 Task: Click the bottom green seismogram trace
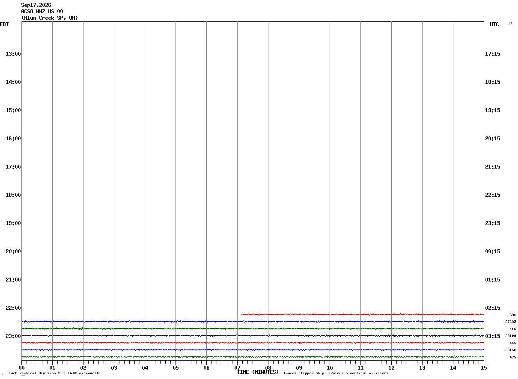click(x=253, y=357)
